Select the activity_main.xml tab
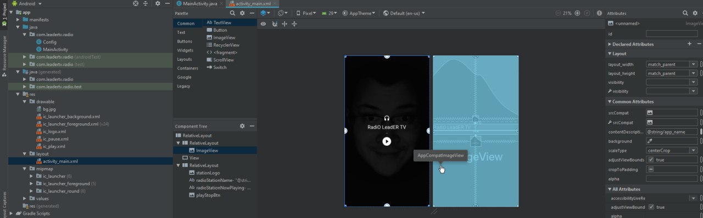This screenshot has width=703, height=218. (253, 3)
